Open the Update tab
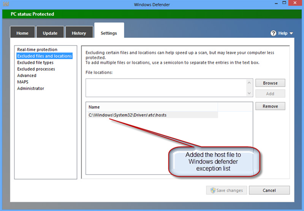This screenshot has height=211, width=304. (50, 33)
